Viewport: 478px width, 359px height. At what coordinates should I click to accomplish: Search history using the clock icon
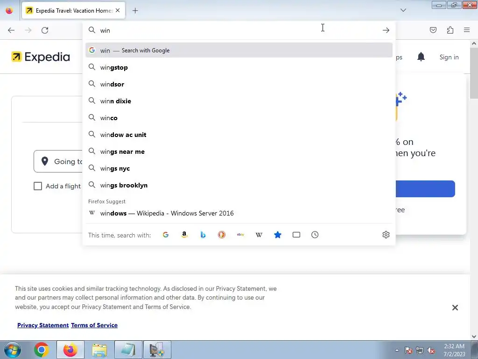(315, 235)
